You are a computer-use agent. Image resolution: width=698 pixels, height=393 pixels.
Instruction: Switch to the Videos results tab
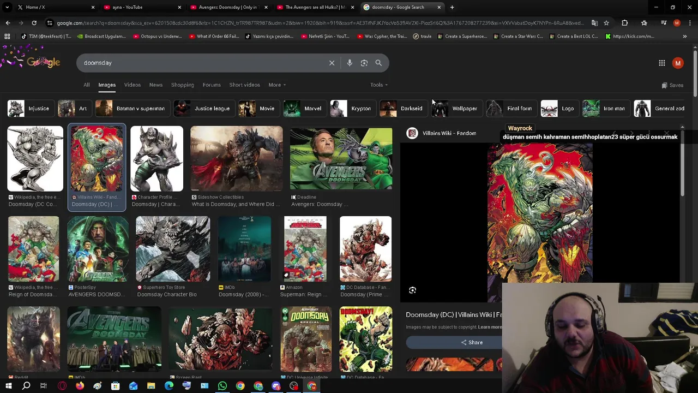[133, 85]
